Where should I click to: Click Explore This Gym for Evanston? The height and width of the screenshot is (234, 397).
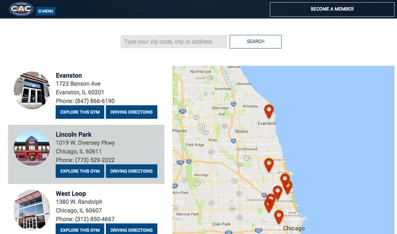tap(80, 112)
